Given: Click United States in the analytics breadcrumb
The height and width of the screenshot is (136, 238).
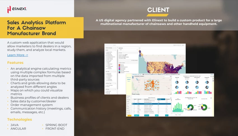Looking at the screenshot, I should pos(135,75).
